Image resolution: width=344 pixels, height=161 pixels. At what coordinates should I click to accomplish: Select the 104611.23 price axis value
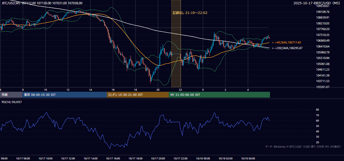click(x=323, y=69)
